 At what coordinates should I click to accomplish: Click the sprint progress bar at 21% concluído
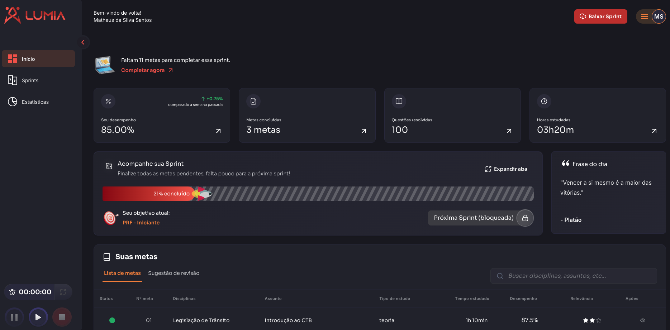(318, 194)
